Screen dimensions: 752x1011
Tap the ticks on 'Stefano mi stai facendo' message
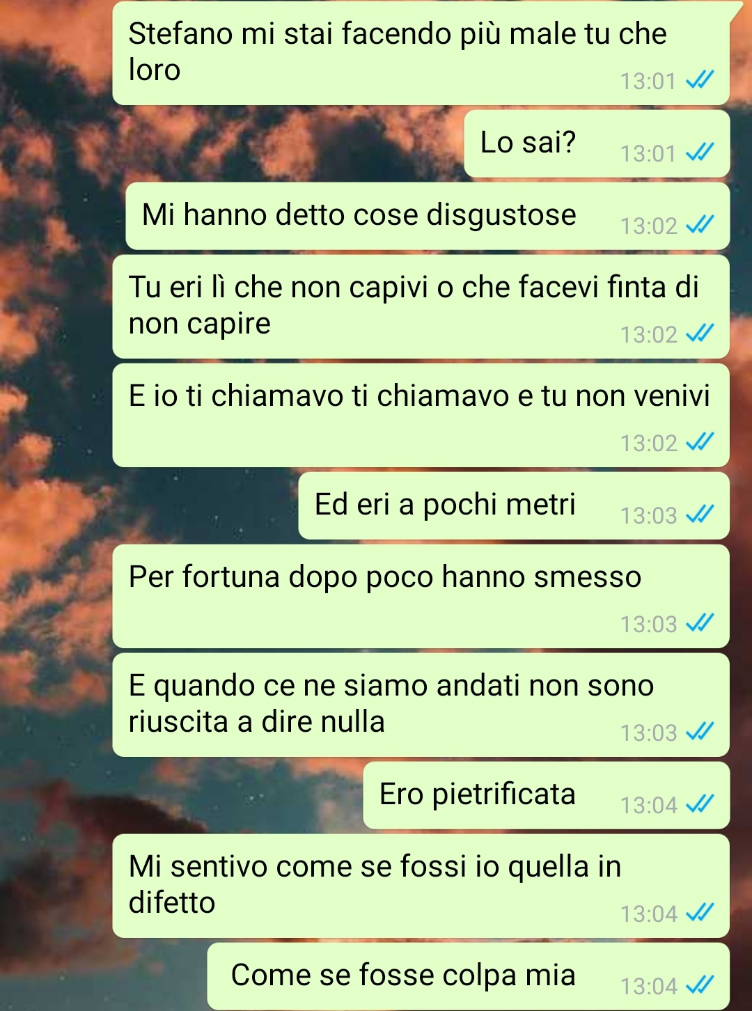[x=700, y=80]
